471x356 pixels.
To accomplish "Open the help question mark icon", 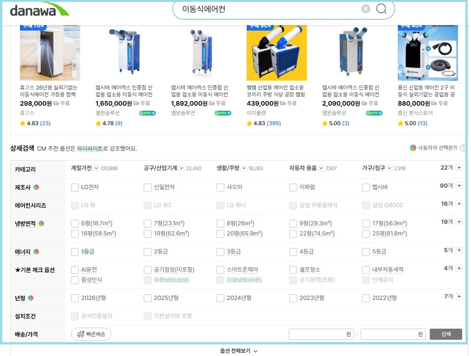I will pos(463,148).
